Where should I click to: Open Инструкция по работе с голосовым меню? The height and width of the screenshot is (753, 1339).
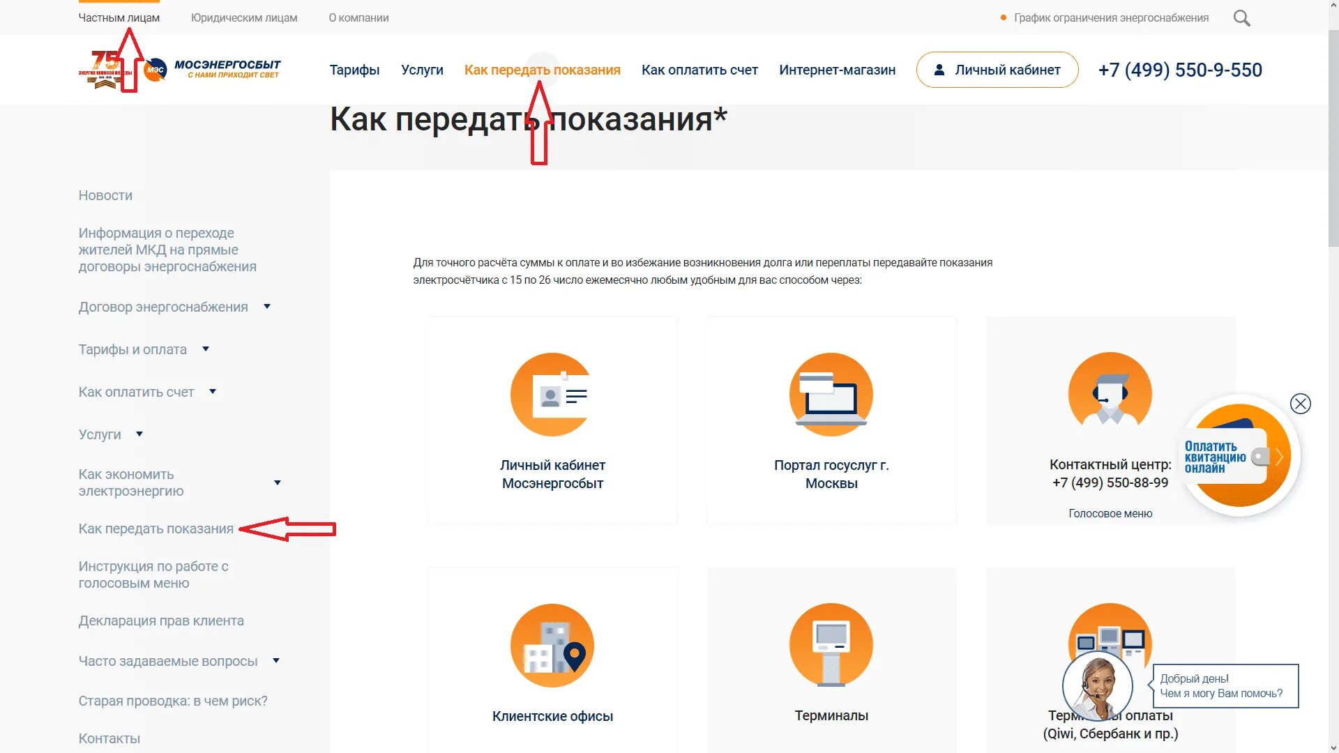[153, 575]
